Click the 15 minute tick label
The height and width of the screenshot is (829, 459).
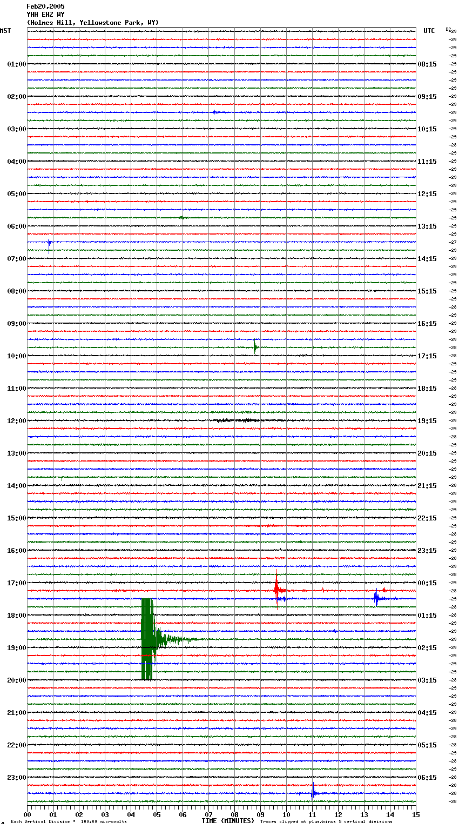416,814
